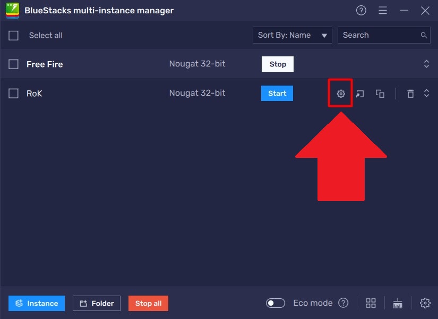Toggle Eco mode on
This screenshot has height=319, width=438.
click(x=276, y=303)
